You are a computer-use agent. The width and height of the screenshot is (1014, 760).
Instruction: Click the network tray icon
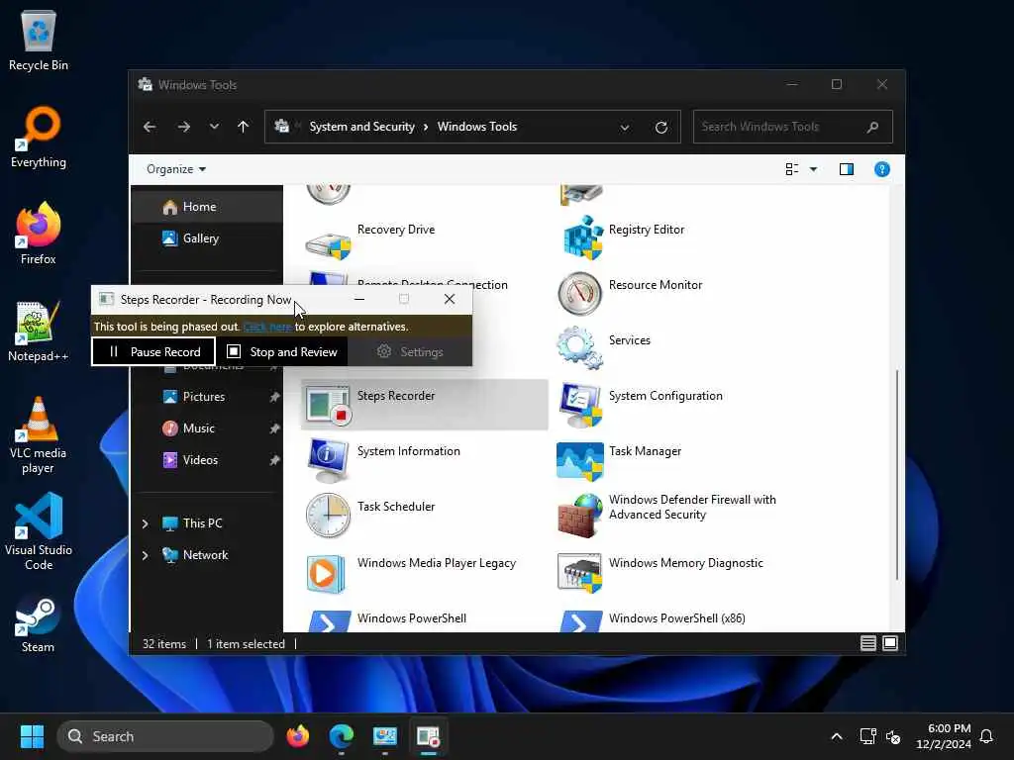pyautogui.click(x=867, y=736)
